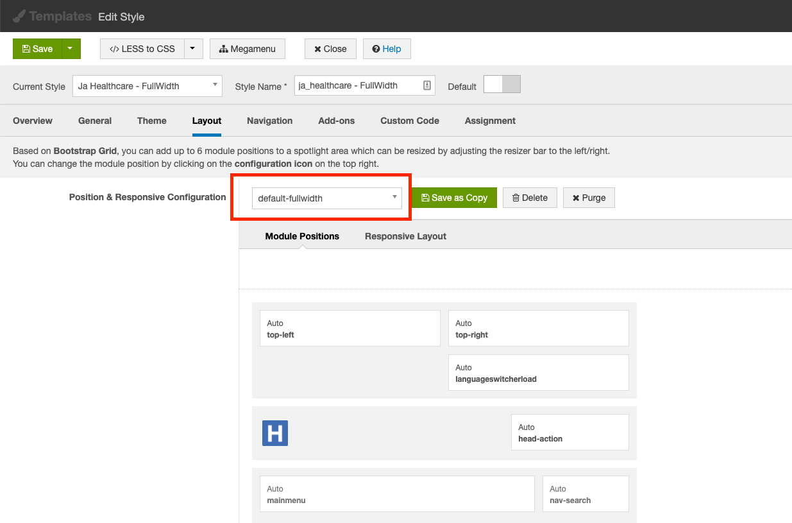
Task: Click the Templates paintbrush icon
Action: [x=19, y=16]
